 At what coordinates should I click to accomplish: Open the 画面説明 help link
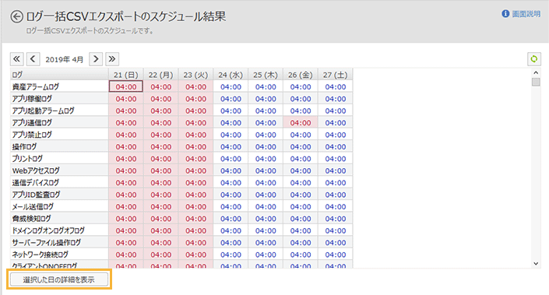pyautogui.click(x=526, y=14)
